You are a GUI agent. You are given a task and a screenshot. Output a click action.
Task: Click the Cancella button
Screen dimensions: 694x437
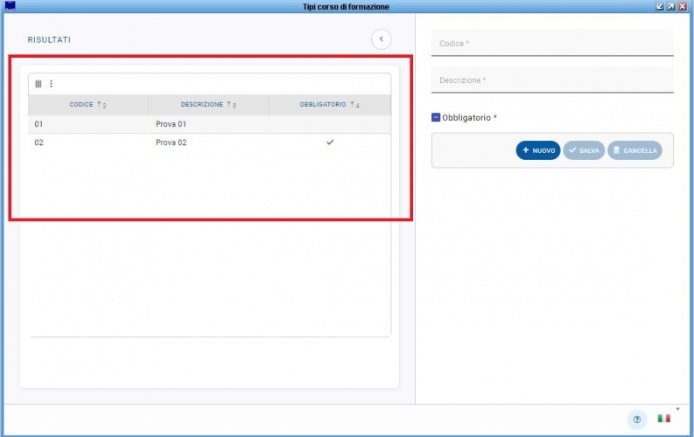click(x=634, y=150)
